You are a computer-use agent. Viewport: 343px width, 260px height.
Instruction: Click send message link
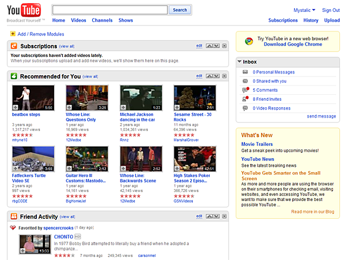(321, 116)
